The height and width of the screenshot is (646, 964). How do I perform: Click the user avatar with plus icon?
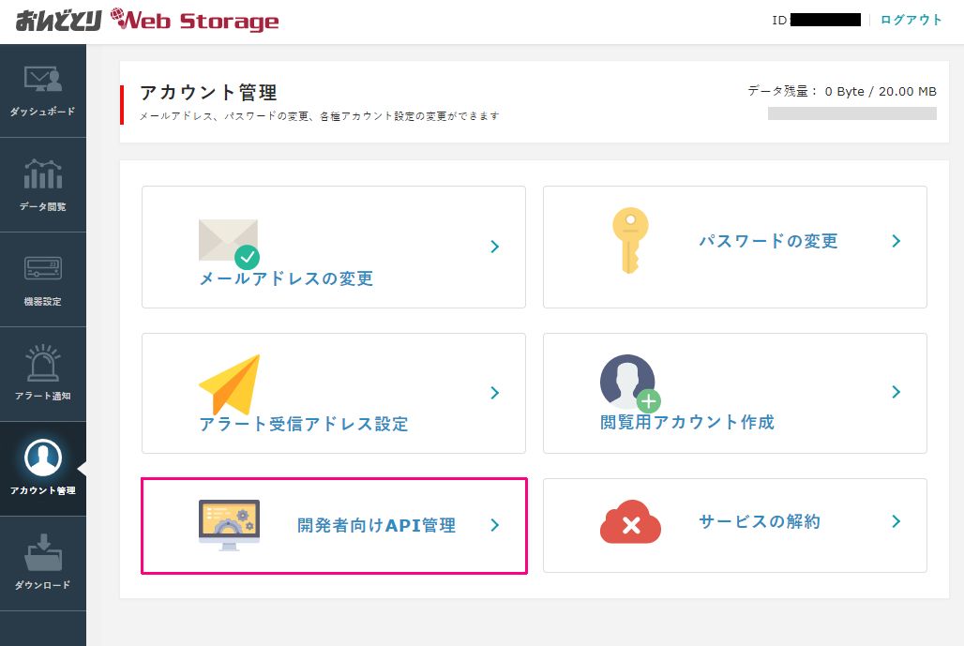pyautogui.click(x=629, y=383)
